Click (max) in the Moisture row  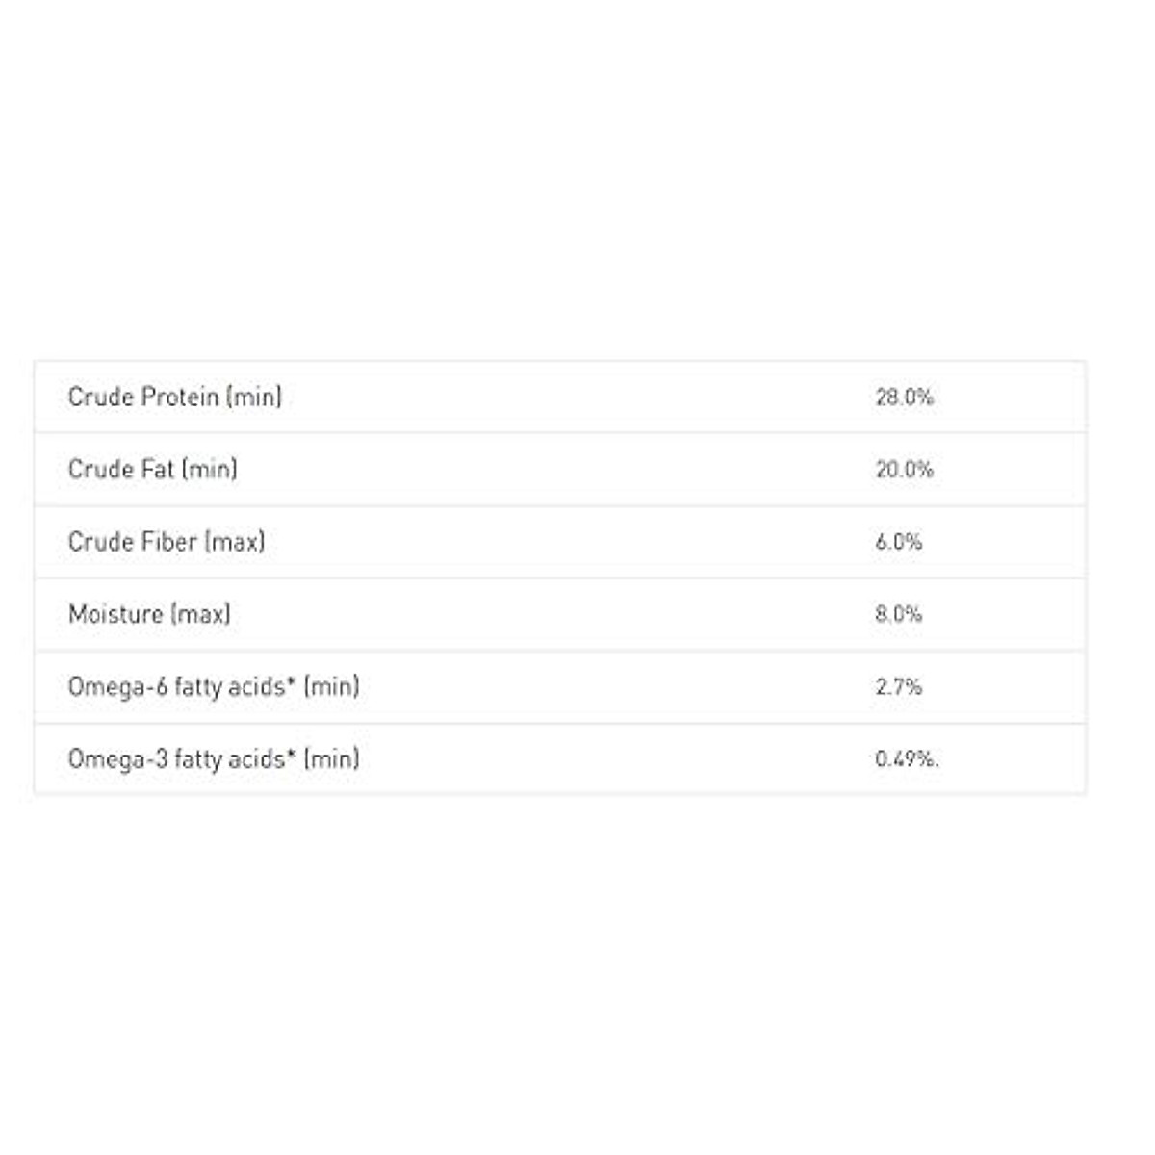click(201, 613)
